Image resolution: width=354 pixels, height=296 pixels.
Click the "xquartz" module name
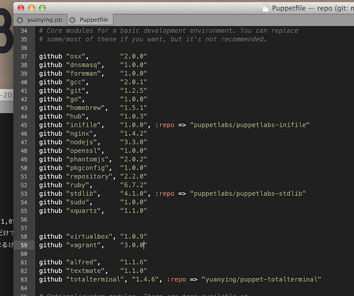point(83,211)
